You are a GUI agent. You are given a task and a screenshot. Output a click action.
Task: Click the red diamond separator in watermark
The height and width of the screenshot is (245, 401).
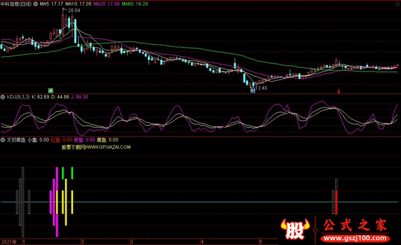315,230
